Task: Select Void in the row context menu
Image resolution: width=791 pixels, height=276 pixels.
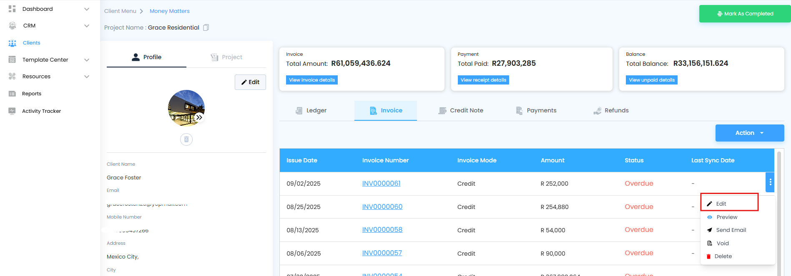Action: [x=738, y=243]
